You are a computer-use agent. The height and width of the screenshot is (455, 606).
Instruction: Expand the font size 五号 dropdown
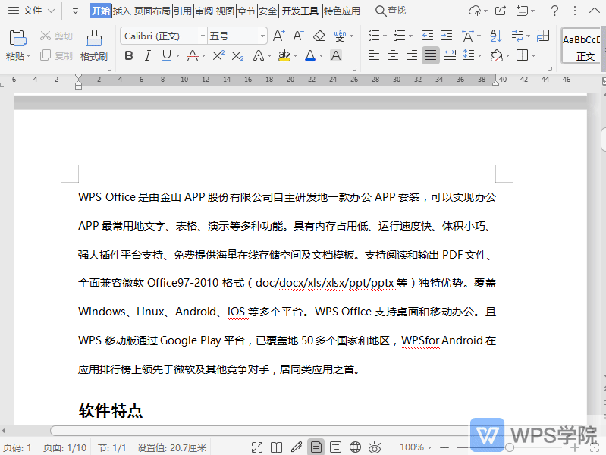coord(262,36)
